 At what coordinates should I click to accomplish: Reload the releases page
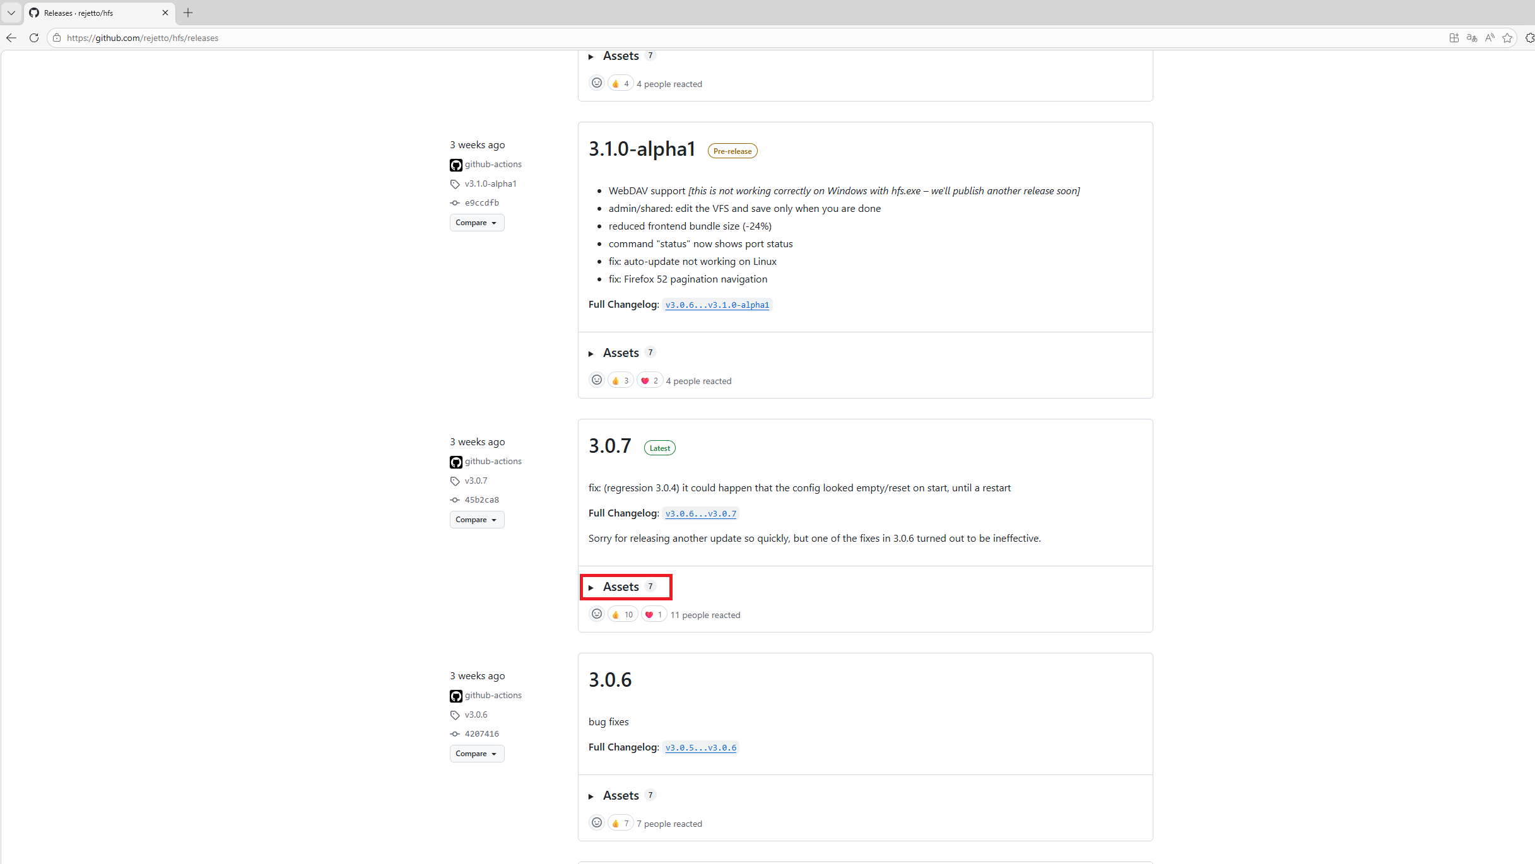click(x=34, y=38)
